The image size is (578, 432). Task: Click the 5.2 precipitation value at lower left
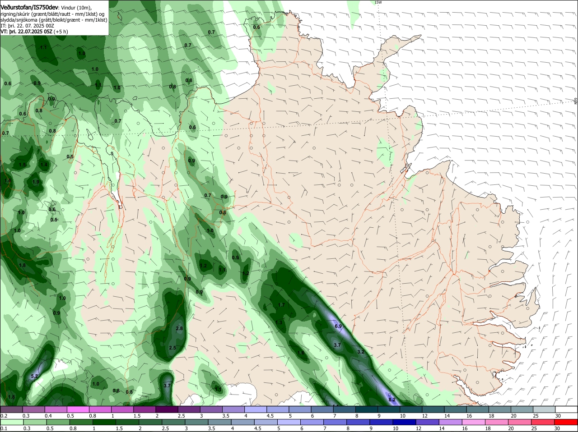coord(34,376)
